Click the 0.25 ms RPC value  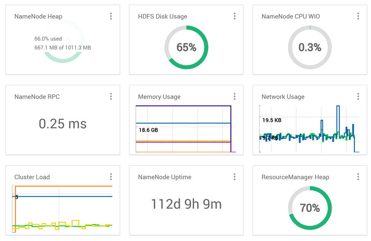click(x=63, y=124)
